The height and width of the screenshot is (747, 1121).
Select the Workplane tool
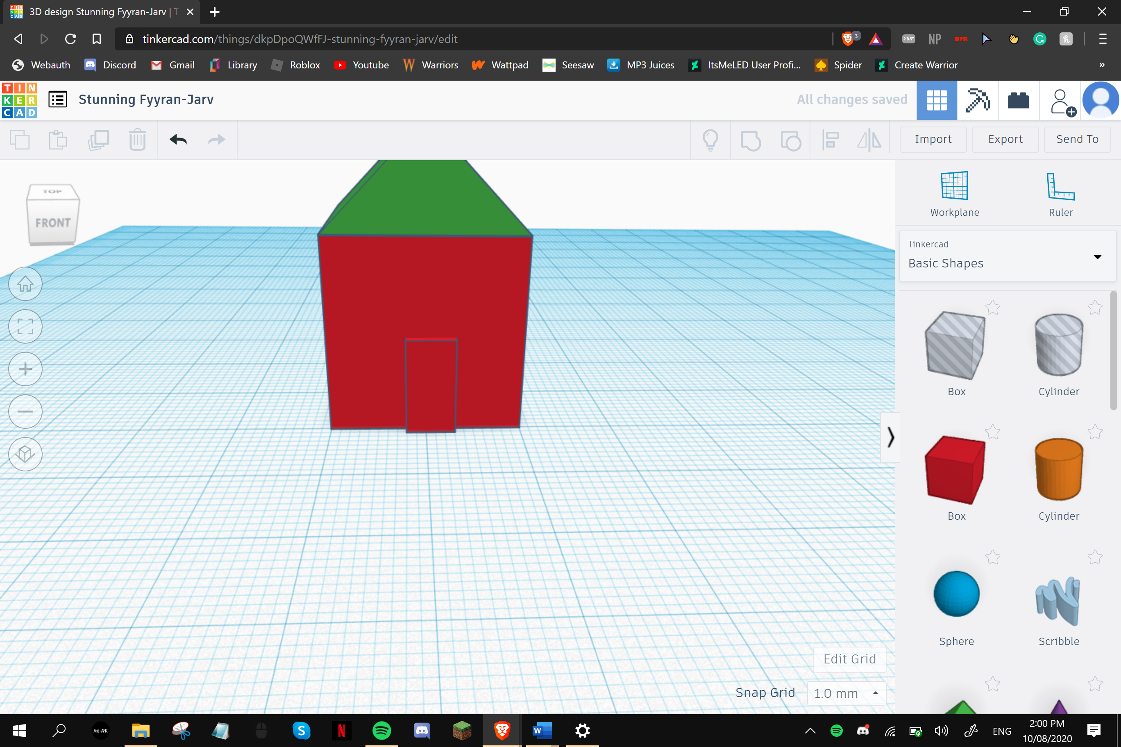coord(955,192)
